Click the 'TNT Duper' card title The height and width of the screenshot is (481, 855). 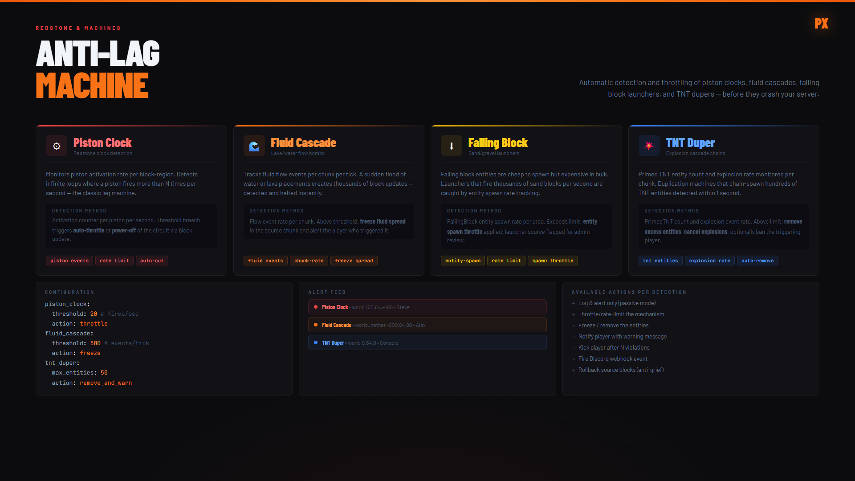pyautogui.click(x=690, y=143)
